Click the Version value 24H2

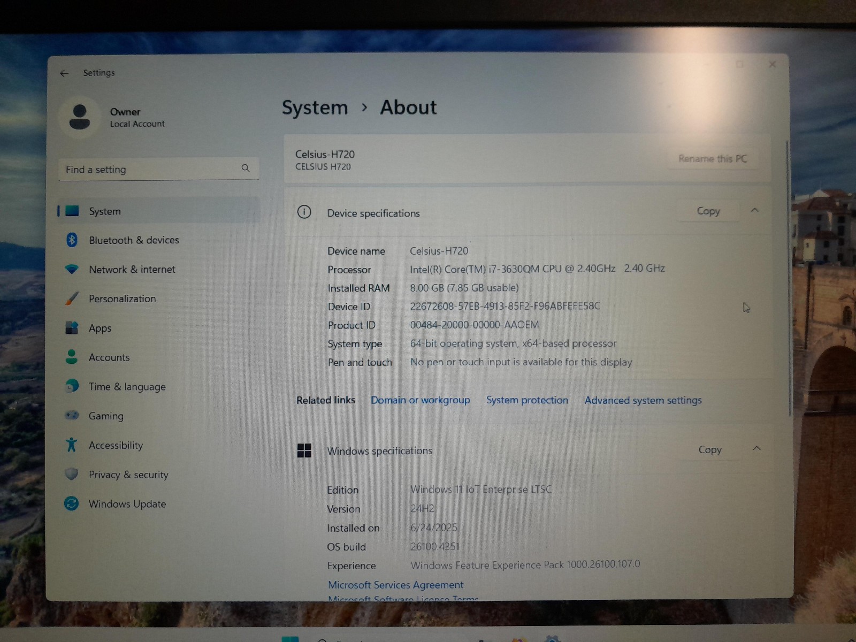(x=422, y=508)
